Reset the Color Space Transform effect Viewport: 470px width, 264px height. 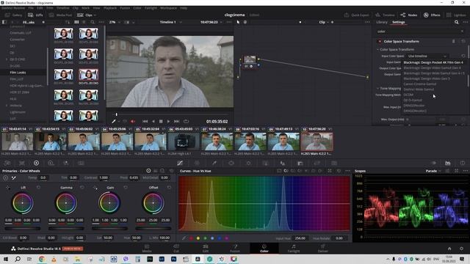pos(463,41)
